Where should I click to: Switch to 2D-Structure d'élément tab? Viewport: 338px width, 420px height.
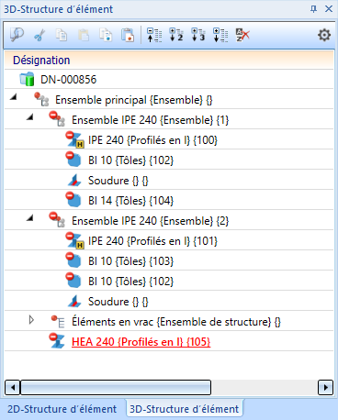[62, 409]
